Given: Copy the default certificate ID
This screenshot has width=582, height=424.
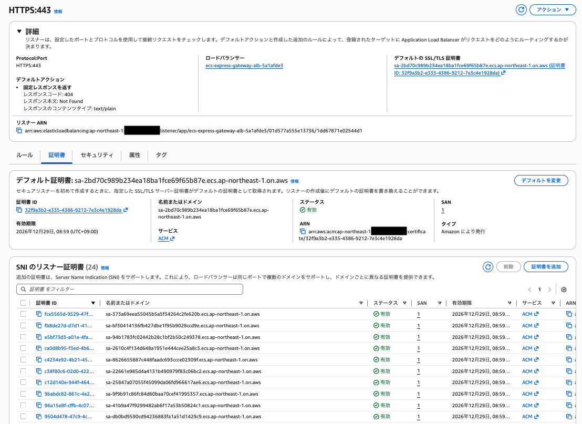Looking at the screenshot, I should tap(19, 209).
